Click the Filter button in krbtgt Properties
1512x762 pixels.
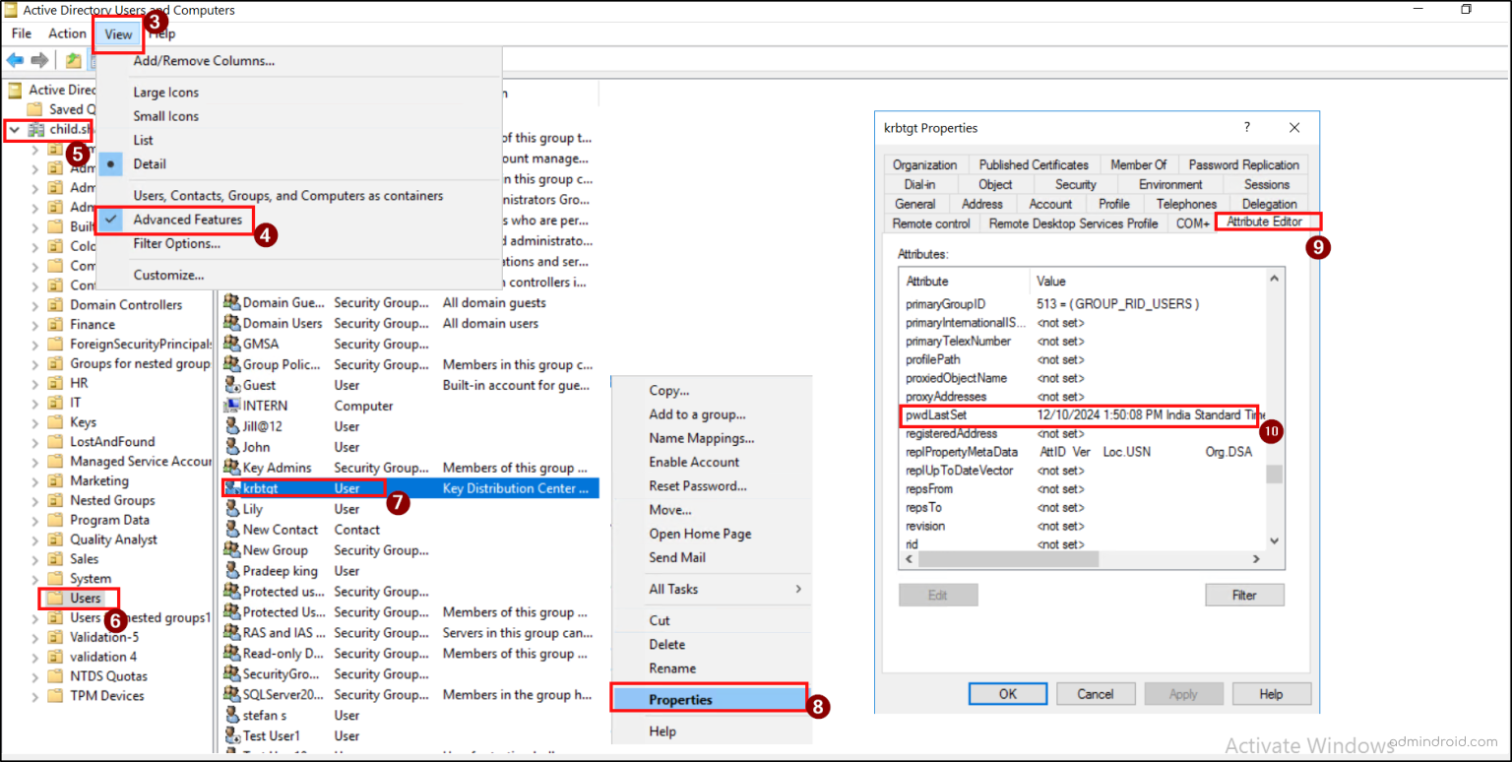tap(1244, 595)
